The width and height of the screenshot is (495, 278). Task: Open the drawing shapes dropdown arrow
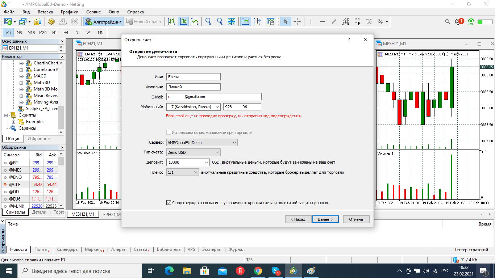pyautogui.click(x=387, y=22)
